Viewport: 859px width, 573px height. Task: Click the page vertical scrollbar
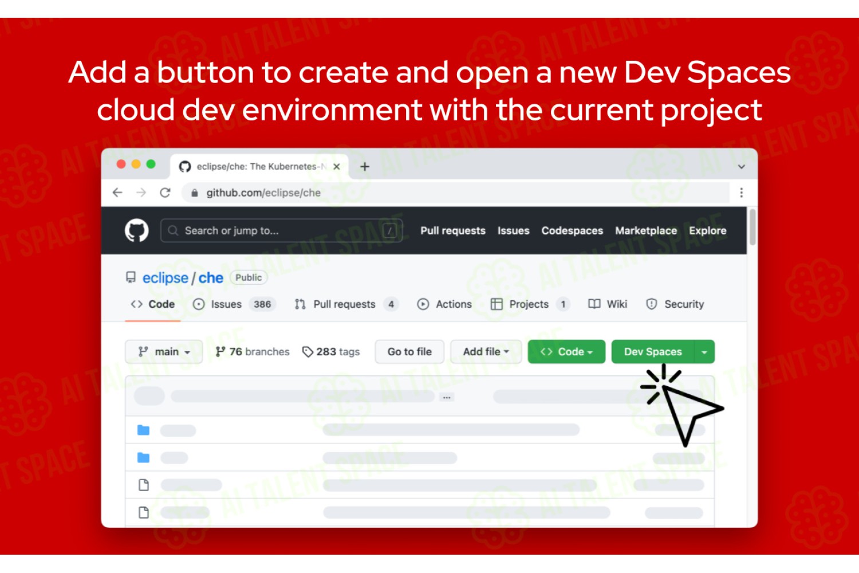point(752,227)
